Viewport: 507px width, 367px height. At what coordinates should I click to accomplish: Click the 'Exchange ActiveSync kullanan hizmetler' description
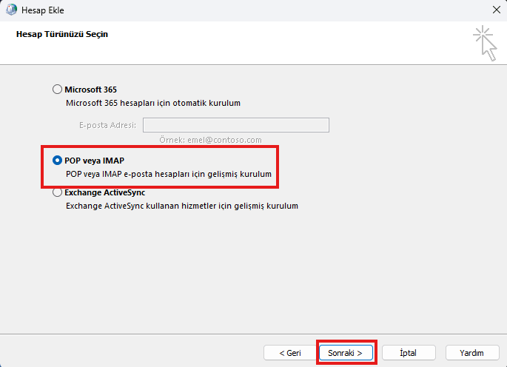[x=182, y=206]
